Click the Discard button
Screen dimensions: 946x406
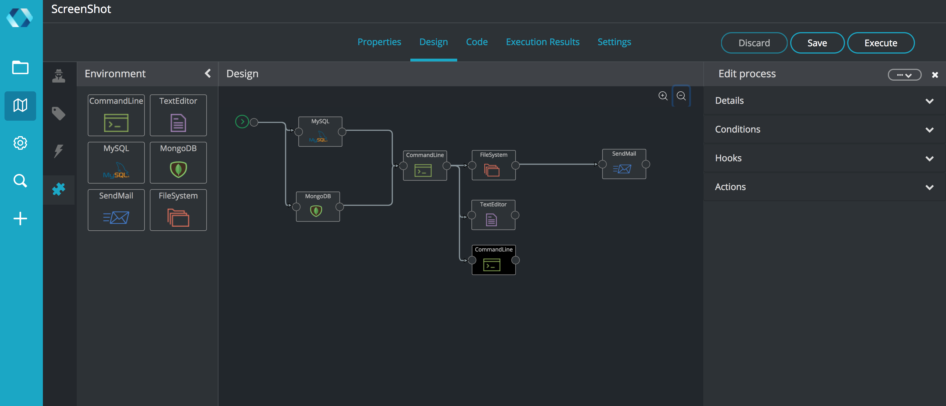click(x=754, y=43)
